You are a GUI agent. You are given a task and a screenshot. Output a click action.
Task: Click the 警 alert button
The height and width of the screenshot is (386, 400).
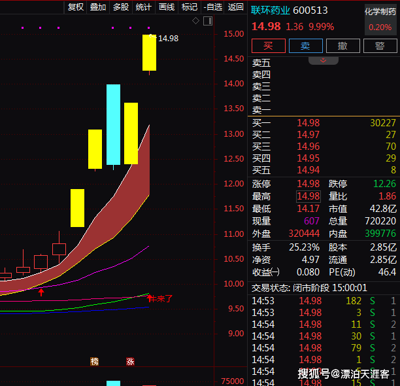coord(380,46)
